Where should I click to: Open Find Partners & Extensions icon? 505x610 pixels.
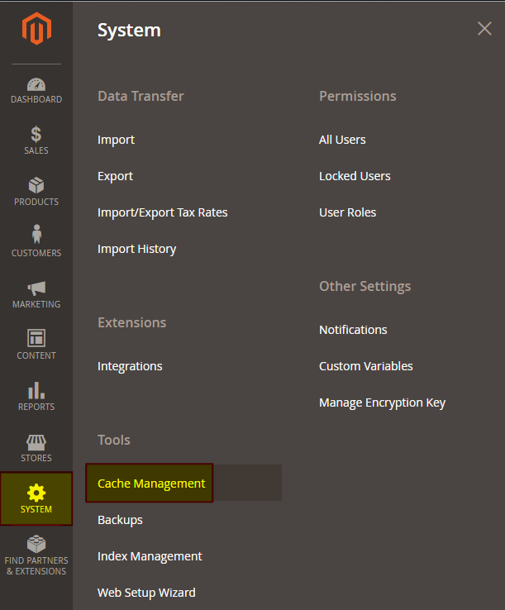[36, 545]
